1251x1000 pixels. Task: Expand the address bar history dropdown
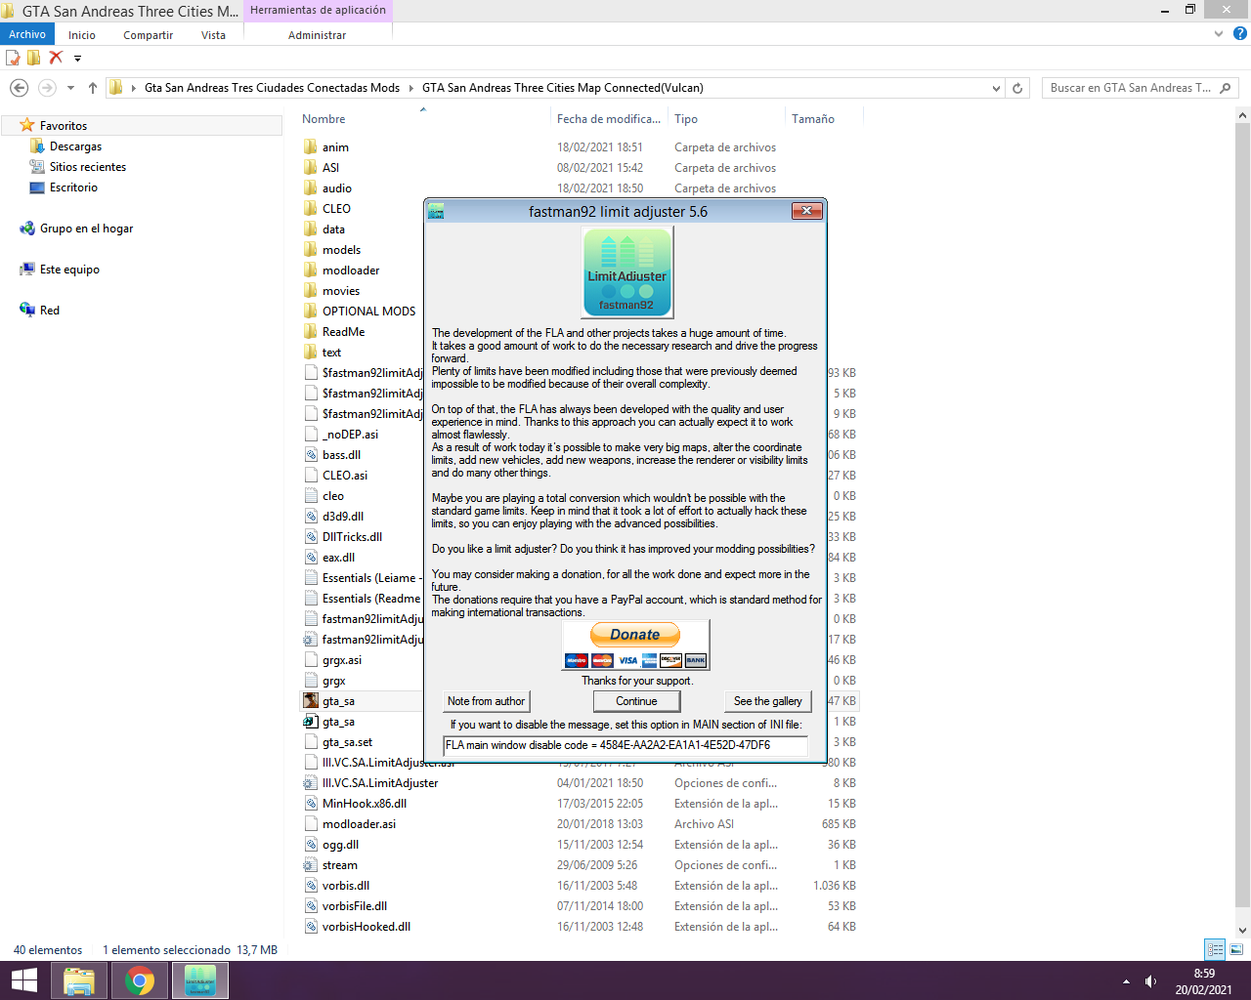point(996,88)
